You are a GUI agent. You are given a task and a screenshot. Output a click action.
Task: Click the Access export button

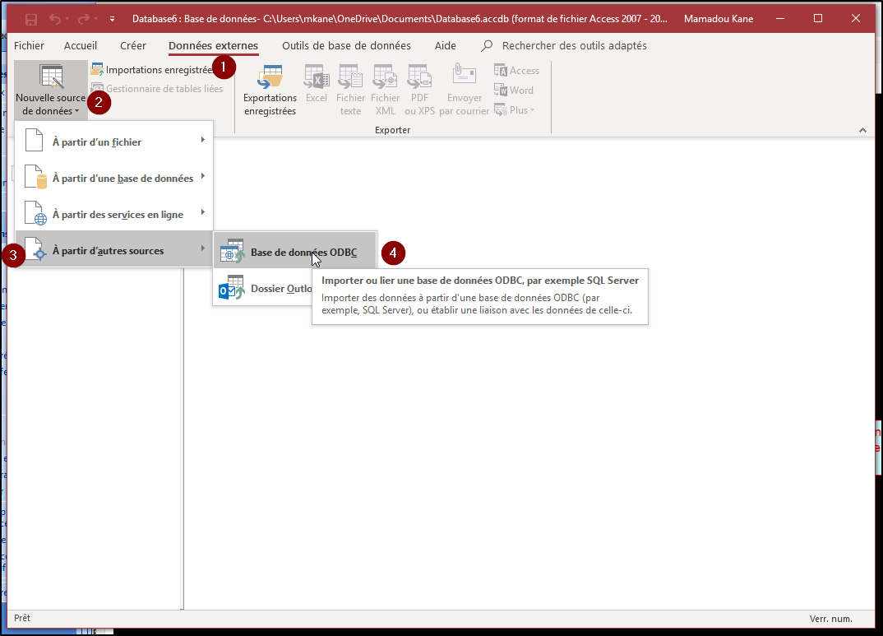517,71
